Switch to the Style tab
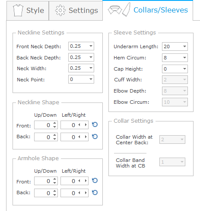Viewport: 200px width, 211px height. tap(28, 11)
